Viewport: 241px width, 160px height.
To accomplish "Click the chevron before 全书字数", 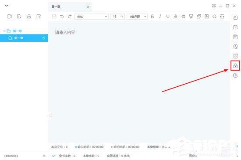I will pos(53,156).
